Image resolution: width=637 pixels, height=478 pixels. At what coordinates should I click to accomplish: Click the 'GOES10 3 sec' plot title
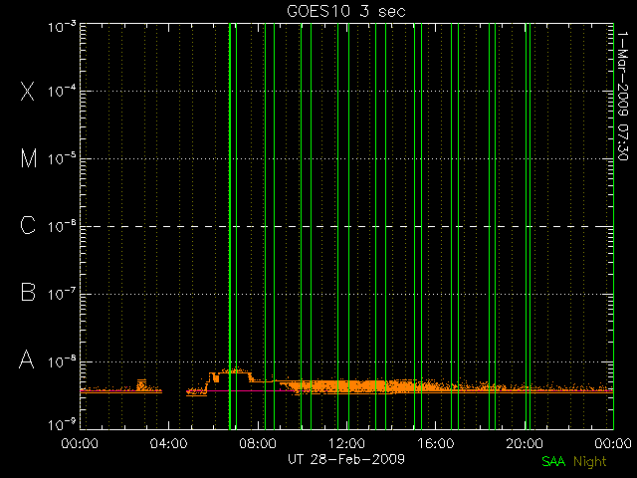pos(346,11)
